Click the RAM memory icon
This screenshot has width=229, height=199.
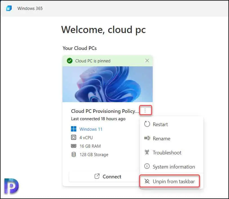74,146
